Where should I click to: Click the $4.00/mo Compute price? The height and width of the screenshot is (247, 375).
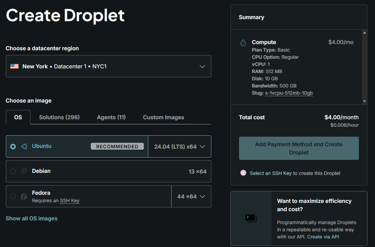click(x=341, y=42)
